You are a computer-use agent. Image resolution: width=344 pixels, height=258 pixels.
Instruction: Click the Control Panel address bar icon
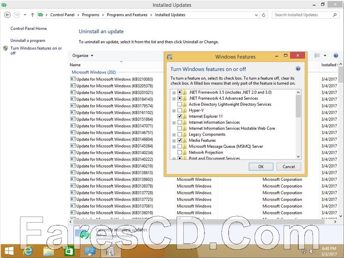41,15
